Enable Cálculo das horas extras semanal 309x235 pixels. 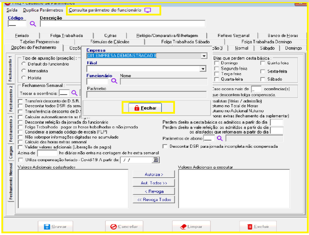click(20, 142)
